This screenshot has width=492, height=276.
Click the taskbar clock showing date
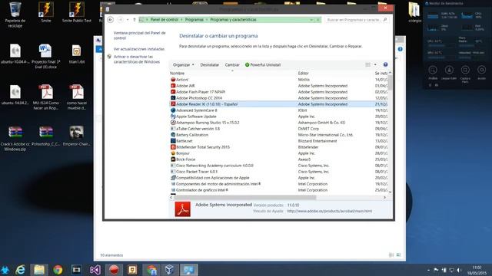coord(477,271)
